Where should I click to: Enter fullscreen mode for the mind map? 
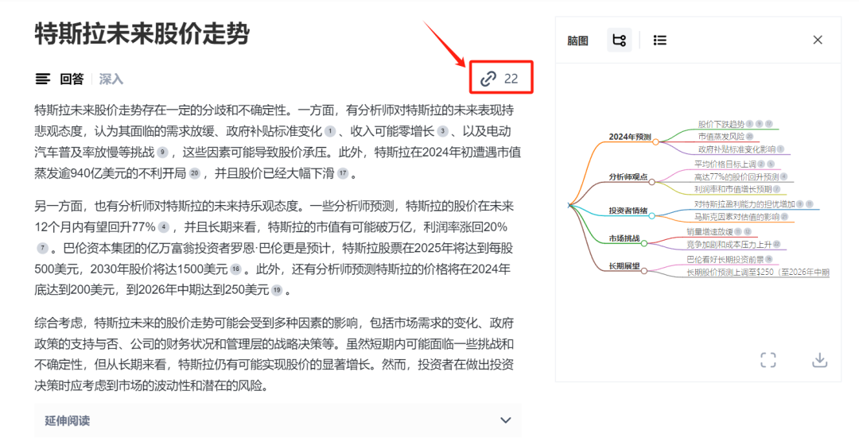point(768,360)
